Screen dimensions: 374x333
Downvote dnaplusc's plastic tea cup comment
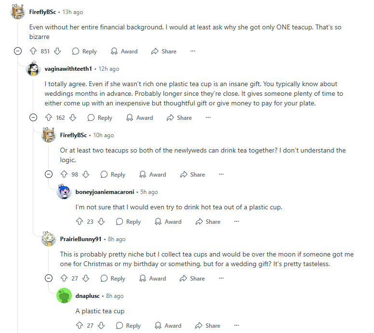[101, 325]
